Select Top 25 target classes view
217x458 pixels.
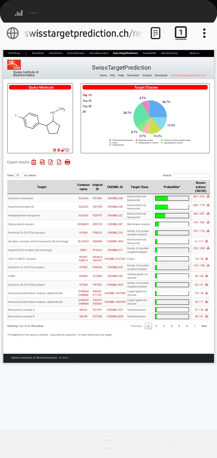point(87,101)
